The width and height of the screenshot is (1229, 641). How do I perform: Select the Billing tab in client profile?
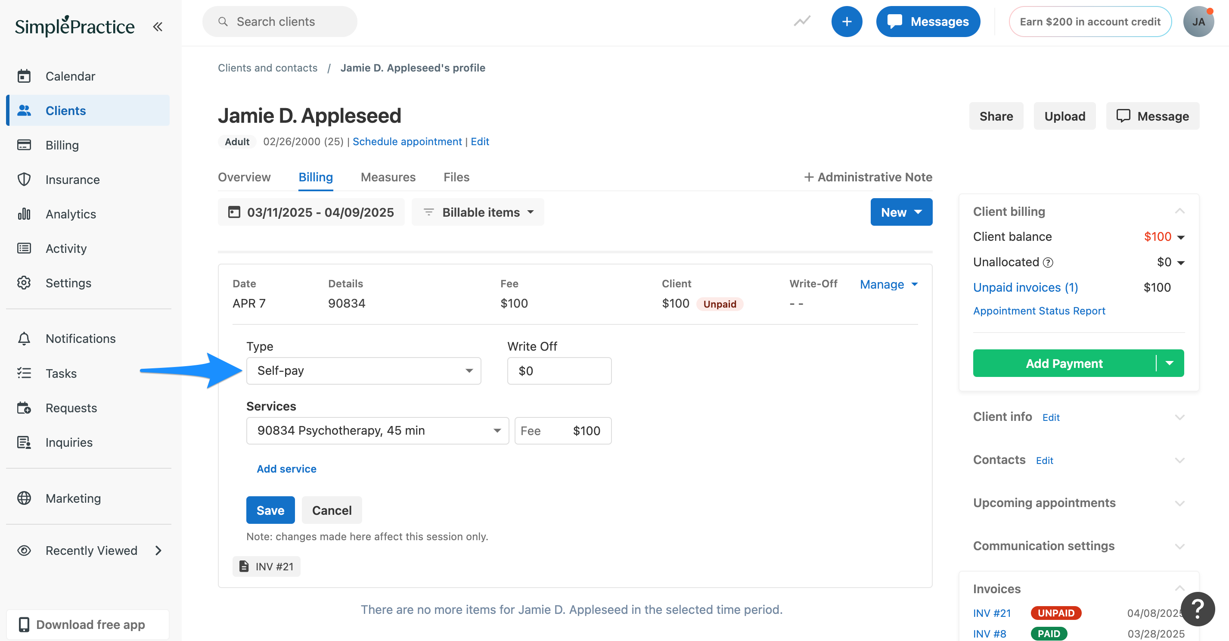[x=316, y=177]
